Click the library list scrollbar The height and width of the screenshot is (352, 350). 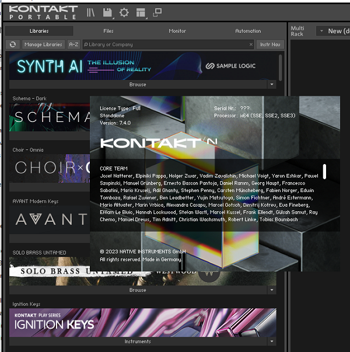tap(280, 67)
